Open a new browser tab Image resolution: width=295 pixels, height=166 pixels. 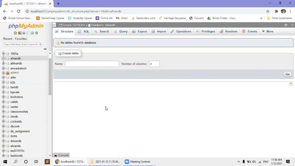(x=58, y=4)
